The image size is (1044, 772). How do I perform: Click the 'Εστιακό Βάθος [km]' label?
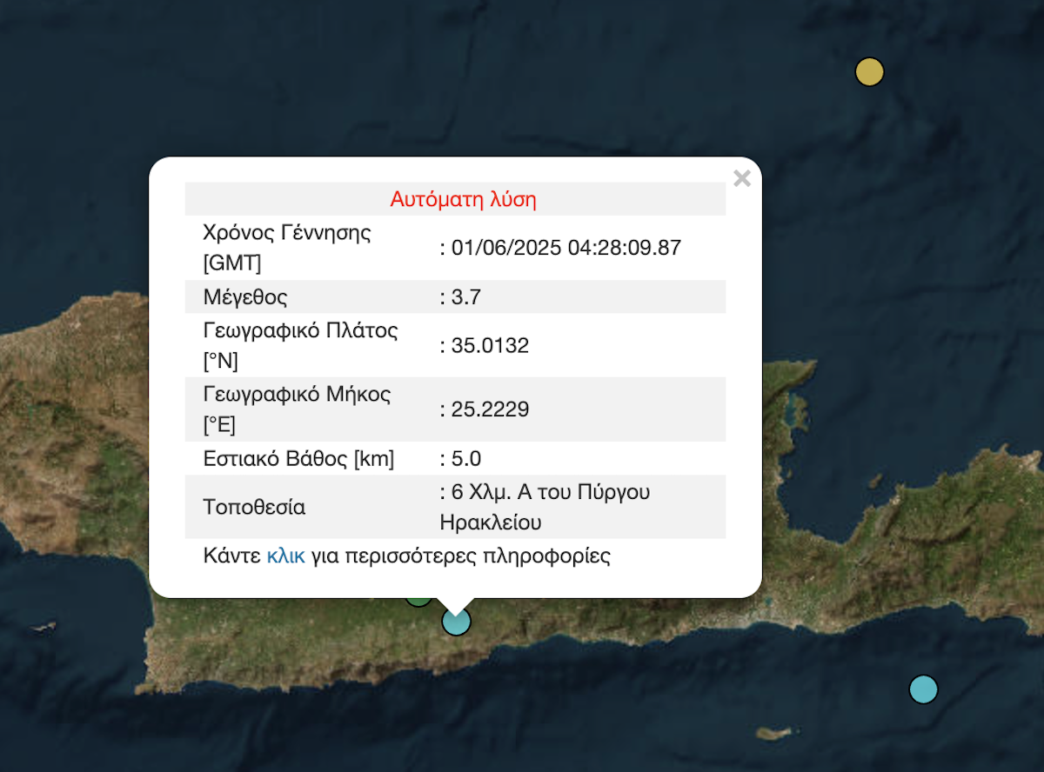pyautogui.click(x=298, y=459)
